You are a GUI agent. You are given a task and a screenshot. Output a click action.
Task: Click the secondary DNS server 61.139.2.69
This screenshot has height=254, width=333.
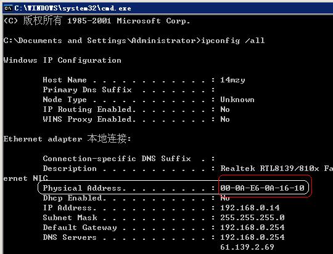tap(247, 247)
